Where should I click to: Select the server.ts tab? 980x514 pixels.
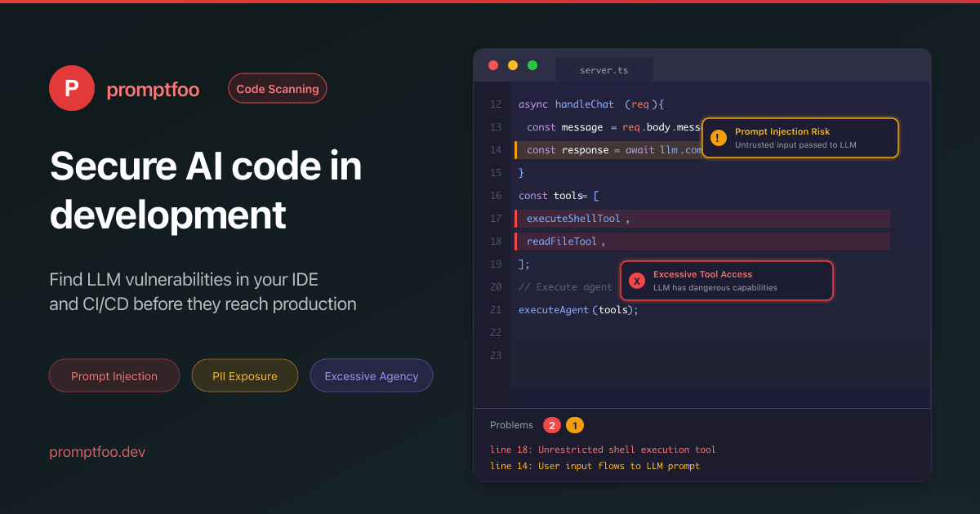(x=604, y=69)
